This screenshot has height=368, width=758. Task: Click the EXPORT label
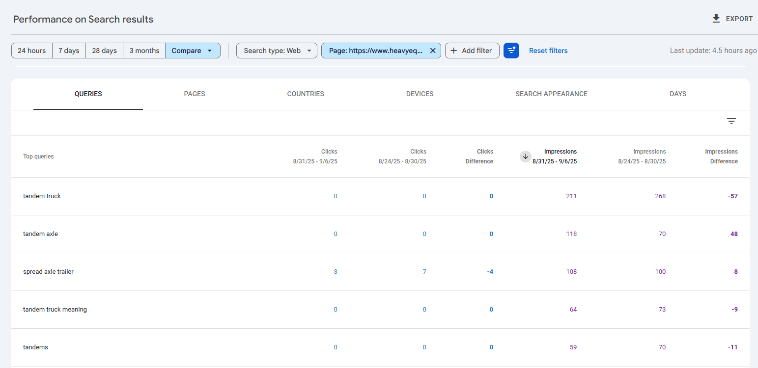739,19
